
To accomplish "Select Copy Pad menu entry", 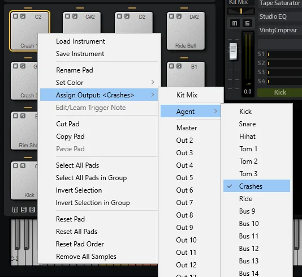I will (99, 137).
